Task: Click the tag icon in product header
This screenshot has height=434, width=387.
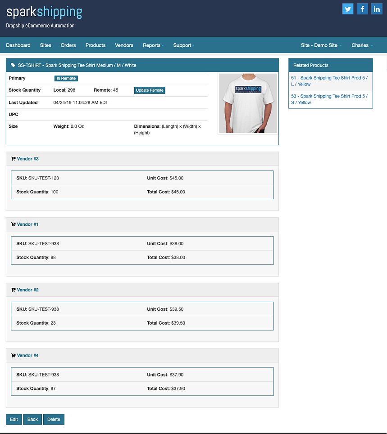Action: pos(13,65)
